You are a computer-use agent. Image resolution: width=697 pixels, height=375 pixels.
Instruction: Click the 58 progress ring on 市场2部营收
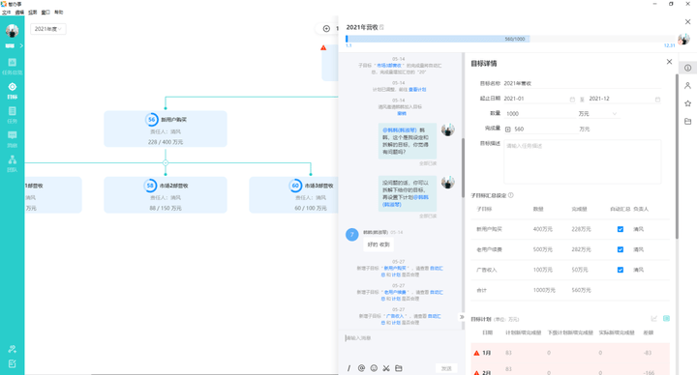pos(150,186)
